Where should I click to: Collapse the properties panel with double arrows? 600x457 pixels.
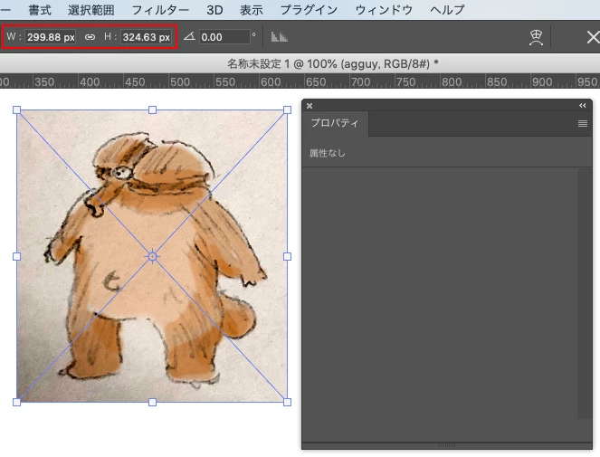coord(583,106)
